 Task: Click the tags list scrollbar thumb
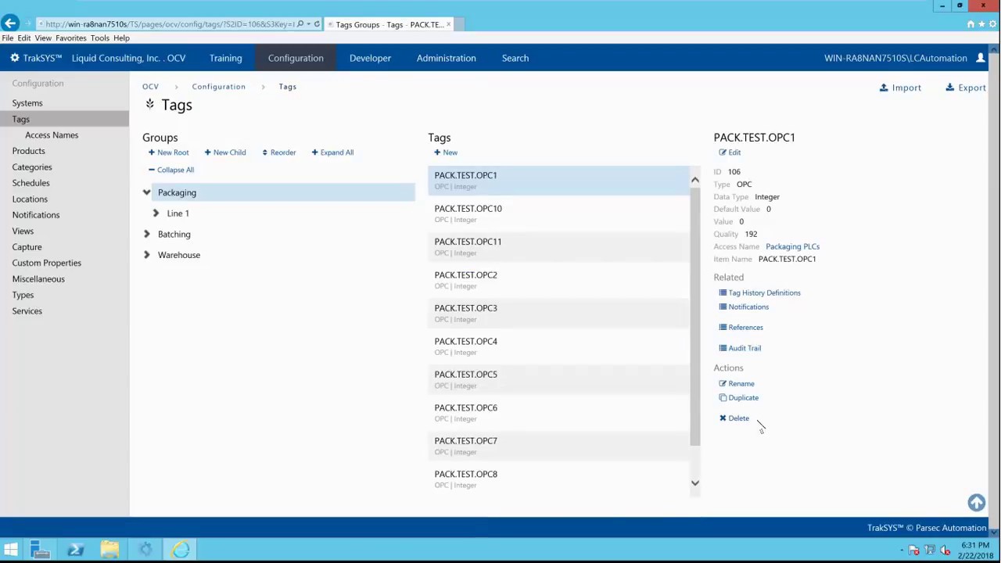[694, 317]
